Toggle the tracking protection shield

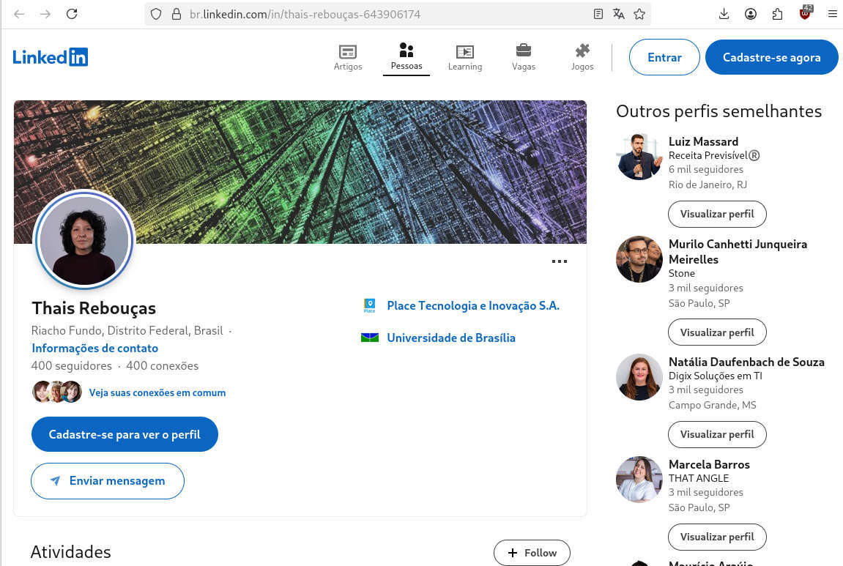[x=155, y=14]
